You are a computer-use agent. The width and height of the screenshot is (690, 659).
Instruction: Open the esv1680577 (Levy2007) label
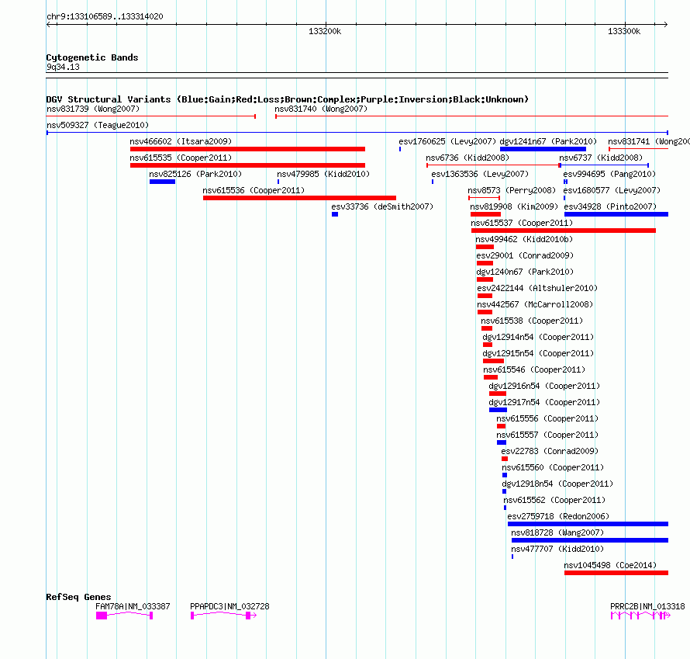pyautogui.click(x=612, y=190)
